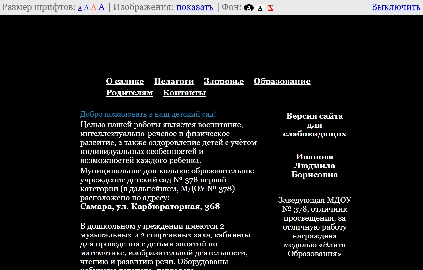Viewport: 423px width, 270px height.
Task: Switch to white background with black text
Action: [x=260, y=8]
